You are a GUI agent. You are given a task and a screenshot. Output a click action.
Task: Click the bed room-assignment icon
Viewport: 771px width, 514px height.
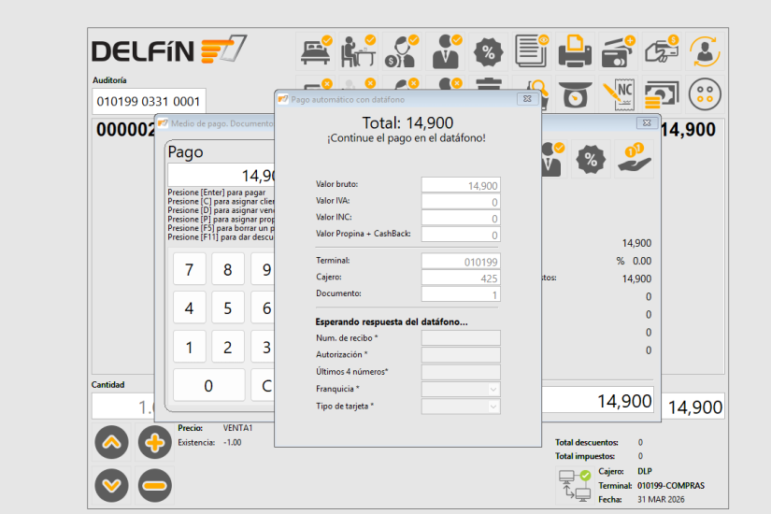point(314,51)
